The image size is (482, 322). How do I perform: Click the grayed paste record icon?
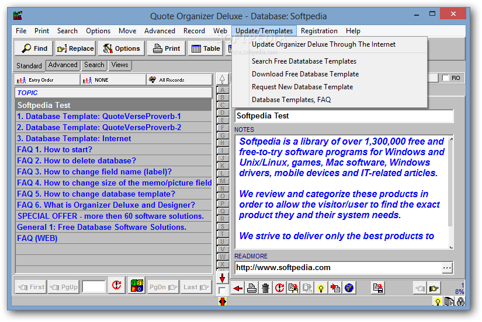(x=307, y=288)
